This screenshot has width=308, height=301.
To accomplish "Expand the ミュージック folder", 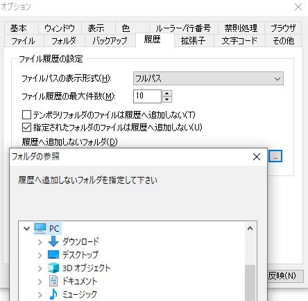I will point(40,295).
